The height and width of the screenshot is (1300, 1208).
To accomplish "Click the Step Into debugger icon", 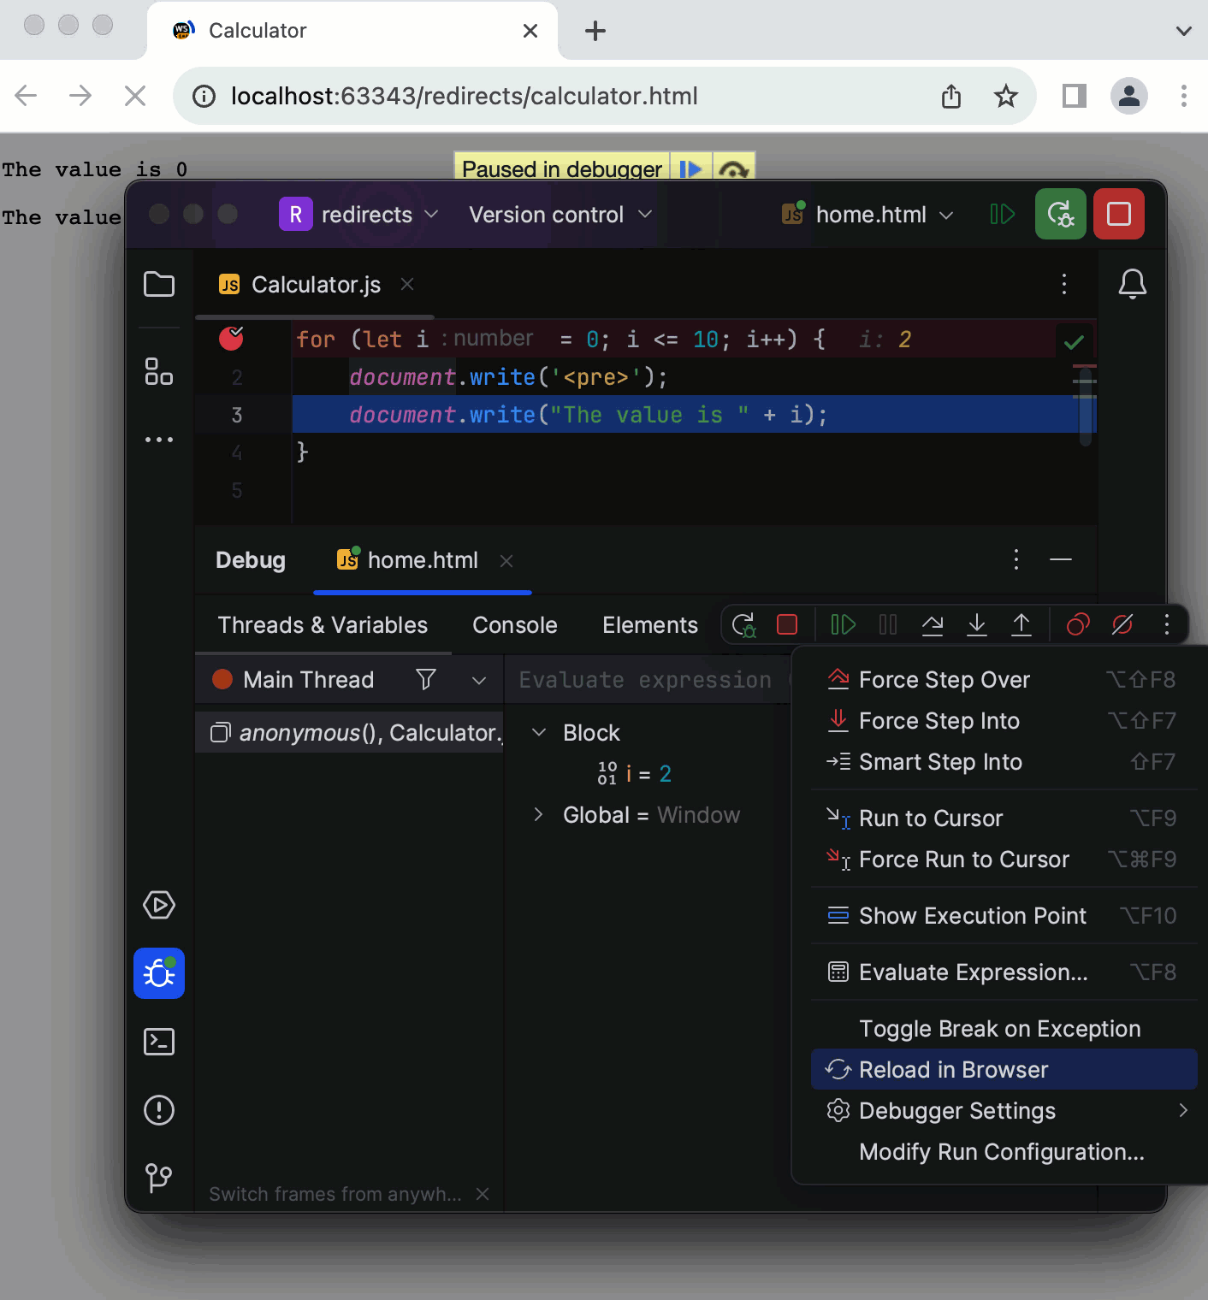I will point(977,624).
